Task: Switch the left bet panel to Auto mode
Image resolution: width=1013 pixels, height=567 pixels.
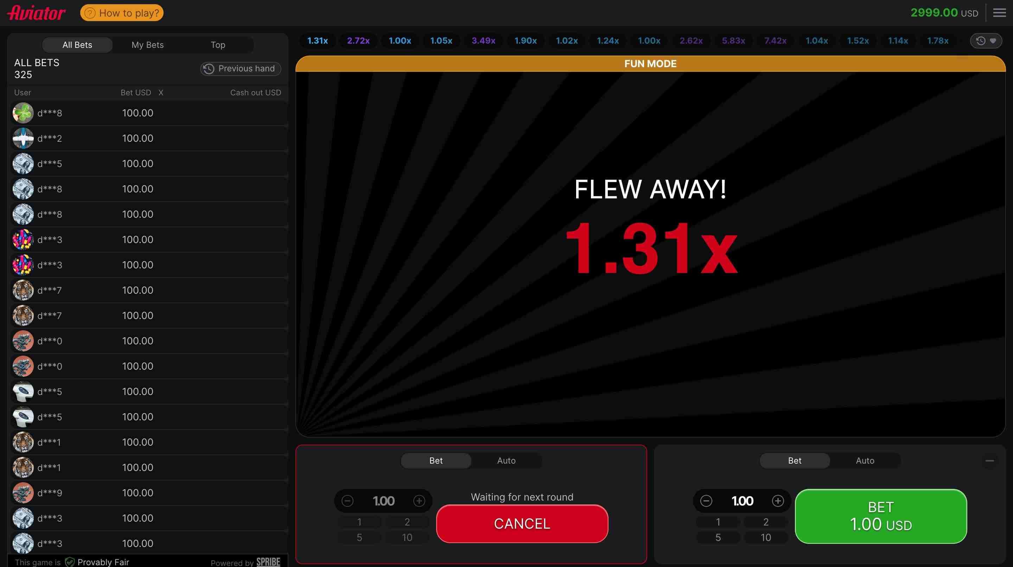Action: coord(506,460)
